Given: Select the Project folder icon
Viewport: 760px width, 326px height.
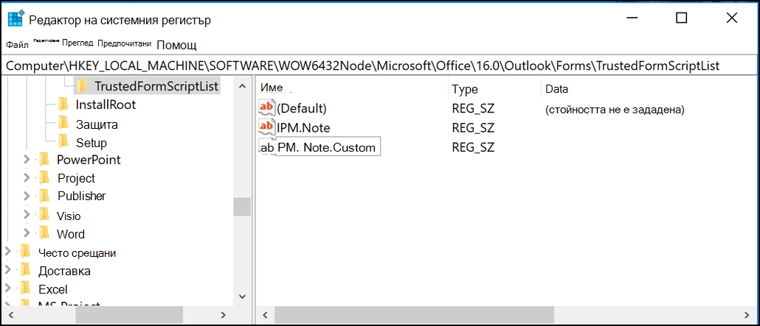Looking at the screenshot, I should pos(44,178).
